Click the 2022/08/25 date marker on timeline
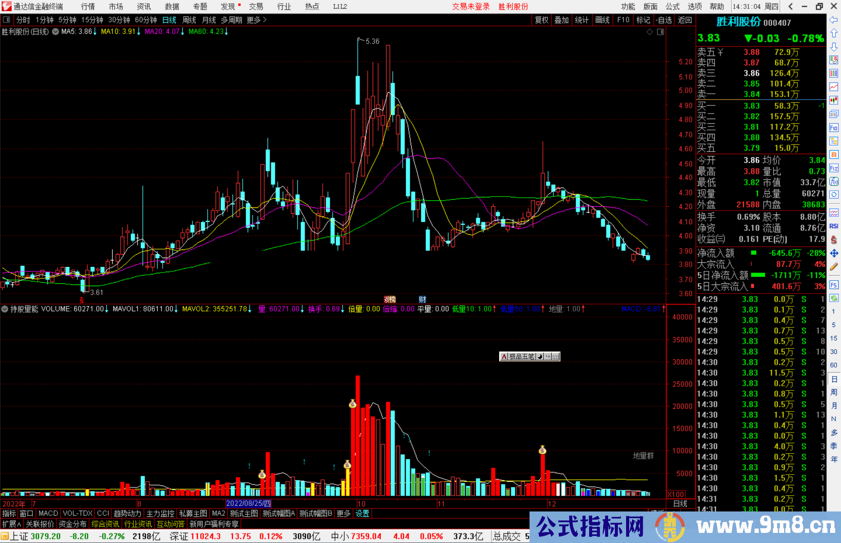This screenshot has width=841, height=543. [x=248, y=504]
